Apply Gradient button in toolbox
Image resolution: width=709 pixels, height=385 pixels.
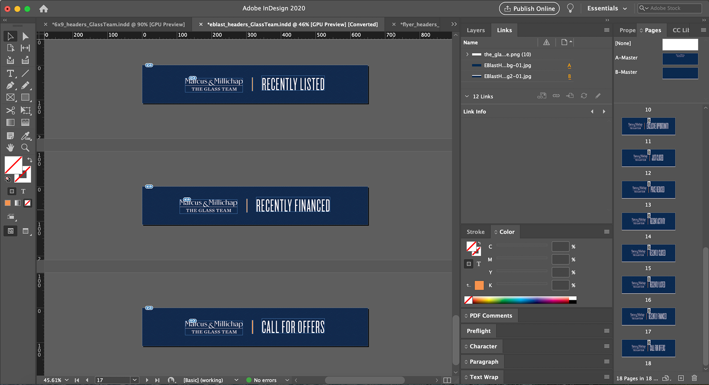coord(18,203)
